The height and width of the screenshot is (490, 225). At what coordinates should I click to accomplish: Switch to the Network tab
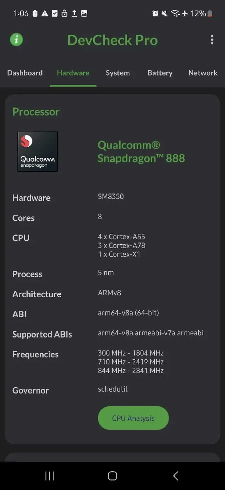pyautogui.click(x=203, y=73)
